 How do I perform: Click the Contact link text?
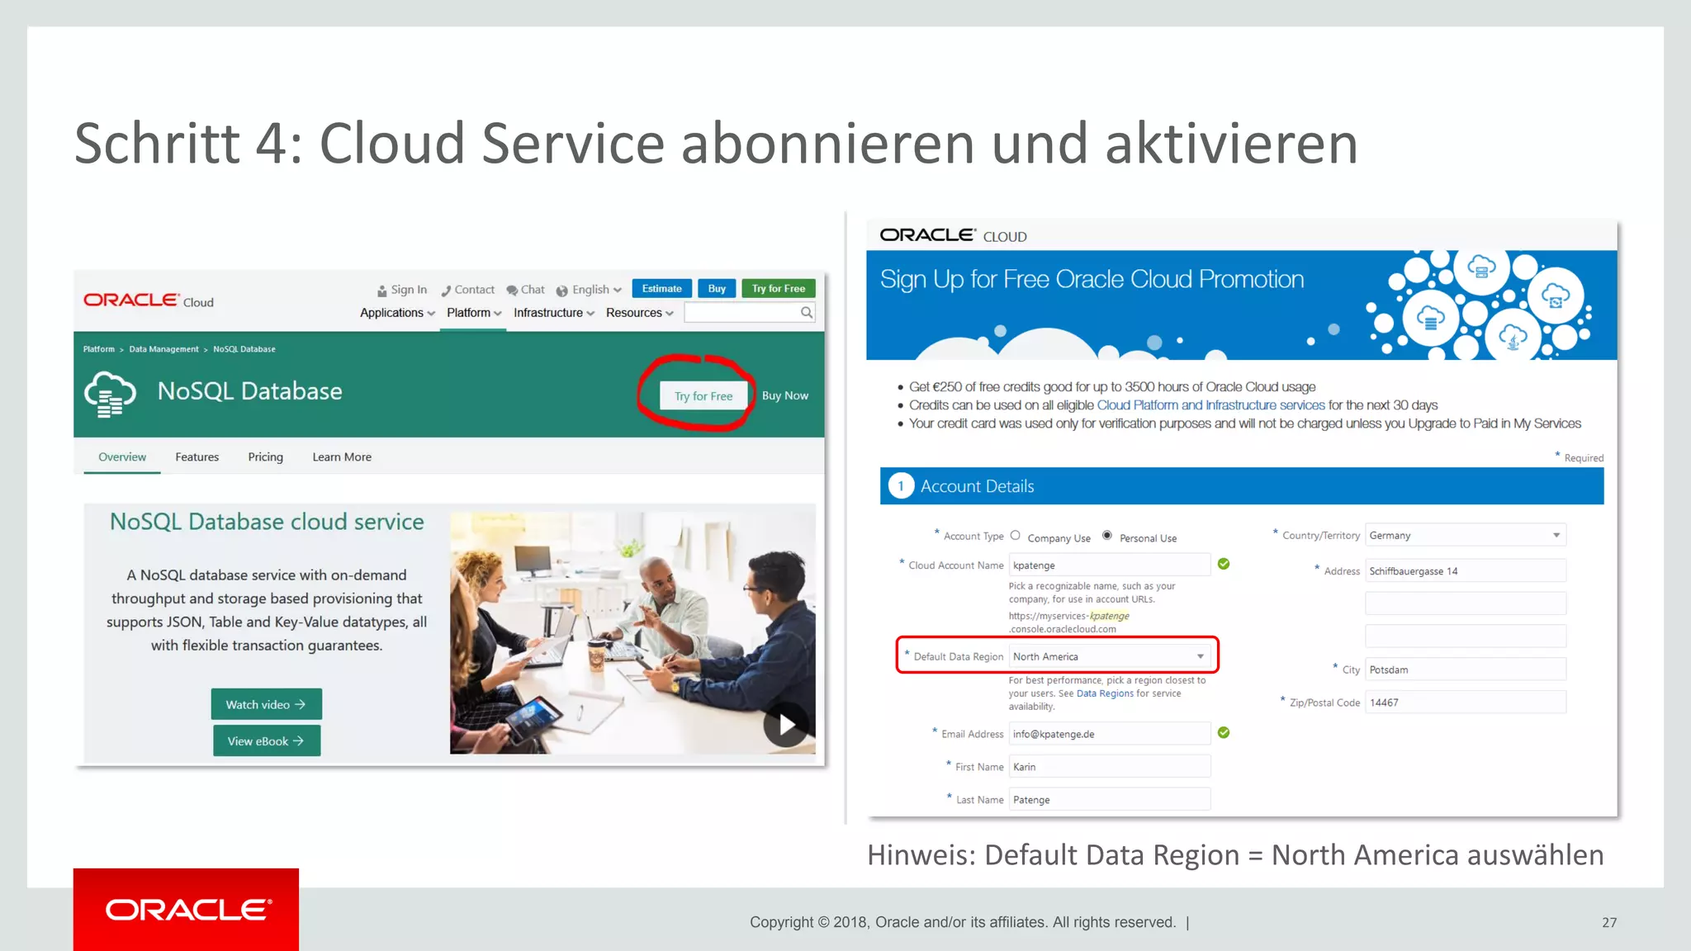[475, 290]
